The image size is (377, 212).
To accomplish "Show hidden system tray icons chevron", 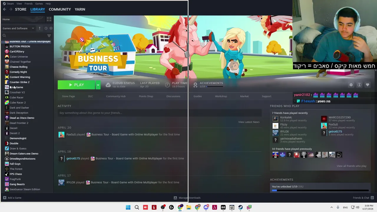I will click(x=331, y=207).
